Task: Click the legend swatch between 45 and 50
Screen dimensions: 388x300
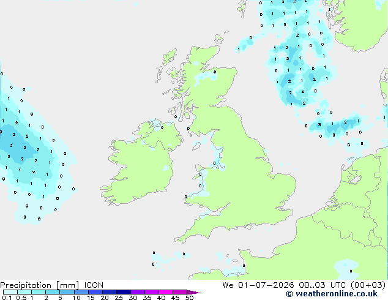Action: click(180, 292)
